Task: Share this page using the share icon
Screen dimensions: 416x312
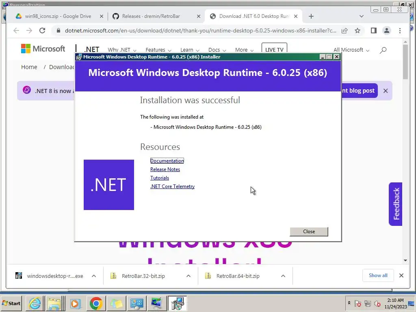Action: 344,31
